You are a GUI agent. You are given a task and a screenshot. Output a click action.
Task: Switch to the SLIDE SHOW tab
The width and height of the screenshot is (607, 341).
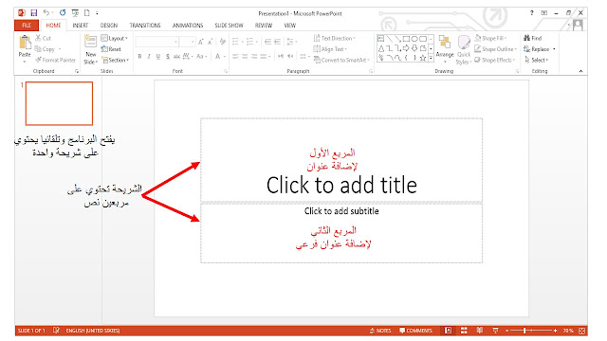tap(229, 26)
